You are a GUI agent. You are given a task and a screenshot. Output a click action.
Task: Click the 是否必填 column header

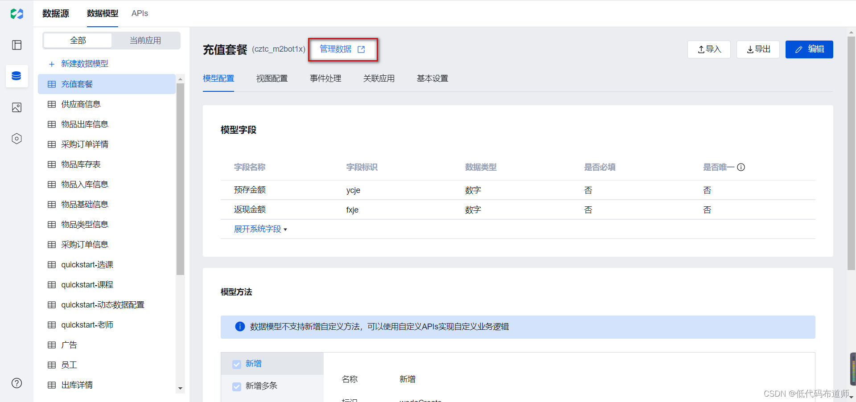point(600,167)
